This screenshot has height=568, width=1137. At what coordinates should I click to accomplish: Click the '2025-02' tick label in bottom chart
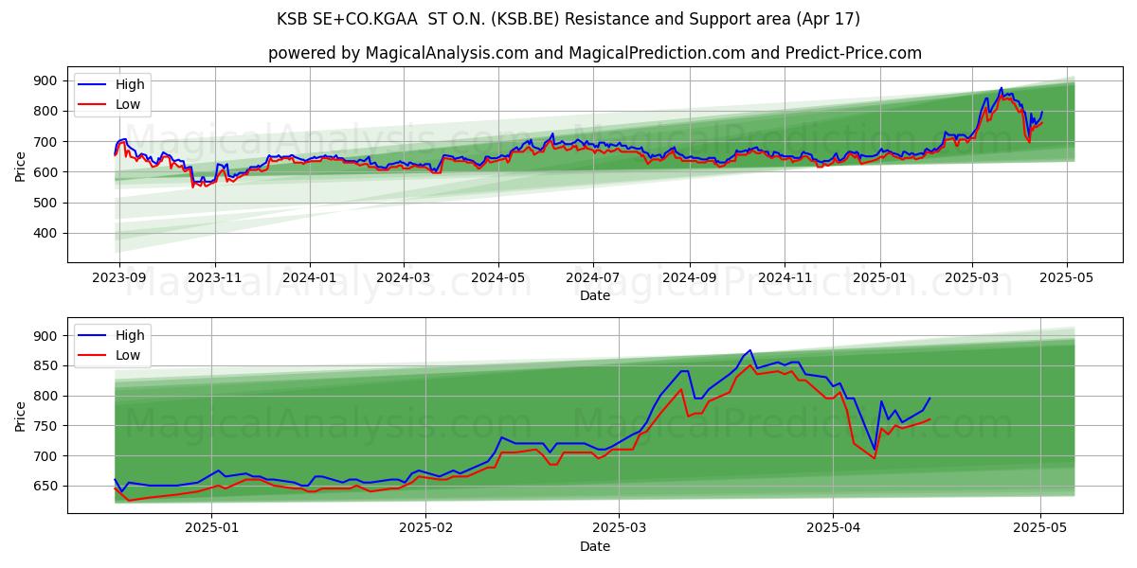pos(425,529)
